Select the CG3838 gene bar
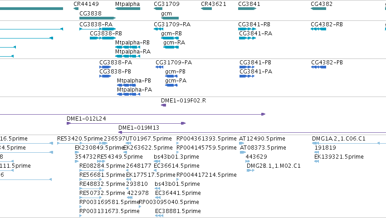This screenshot has width=386, height=218. (x=98, y=18)
